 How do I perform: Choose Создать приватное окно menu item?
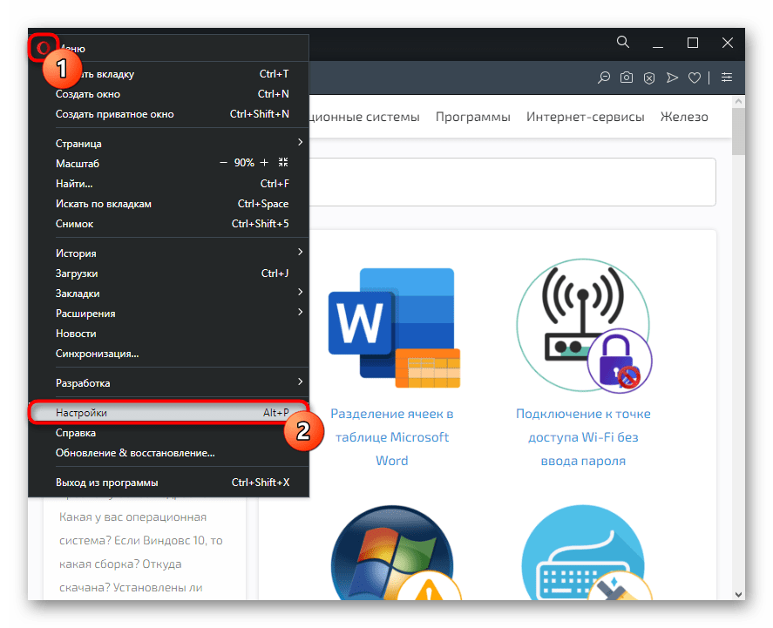115,114
